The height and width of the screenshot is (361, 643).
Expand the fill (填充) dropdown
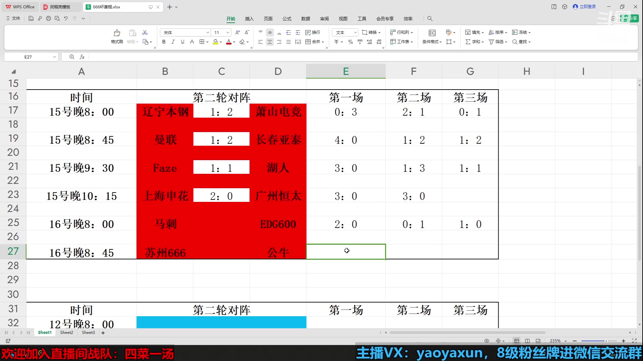pyautogui.click(x=483, y=32)
